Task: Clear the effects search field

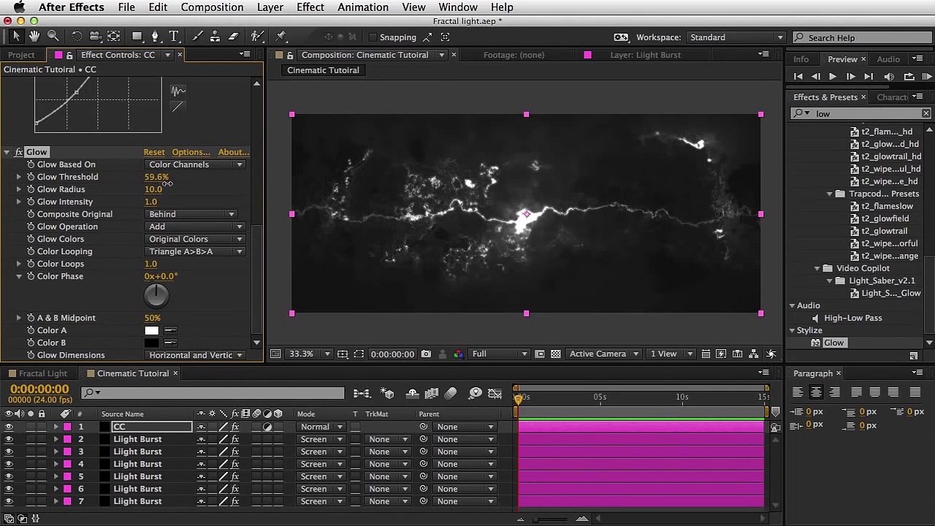Action: [x=926, y=114]
